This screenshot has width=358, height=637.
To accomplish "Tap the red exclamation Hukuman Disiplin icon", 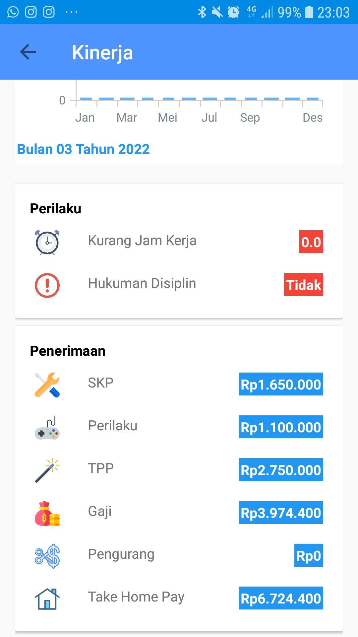I will [47, 285].
